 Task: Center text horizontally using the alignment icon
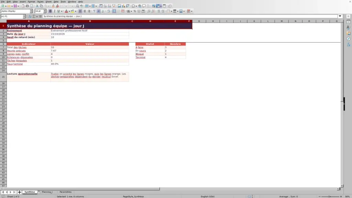[x=85, y=11]
